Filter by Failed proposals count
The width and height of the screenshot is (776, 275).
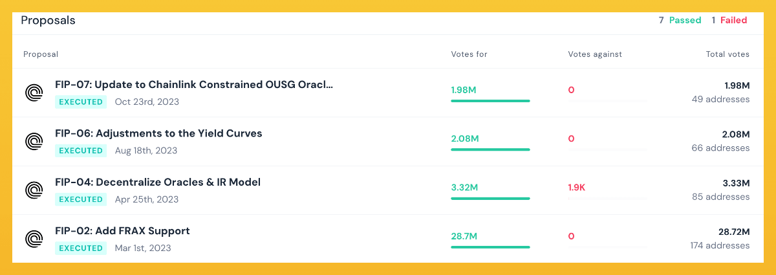point(729,20)
